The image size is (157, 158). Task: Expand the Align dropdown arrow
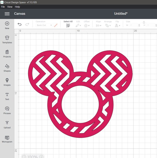click(x=101, y=26)
